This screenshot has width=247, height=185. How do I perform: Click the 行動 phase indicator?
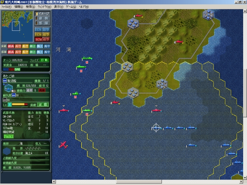[x=44, y=60]
